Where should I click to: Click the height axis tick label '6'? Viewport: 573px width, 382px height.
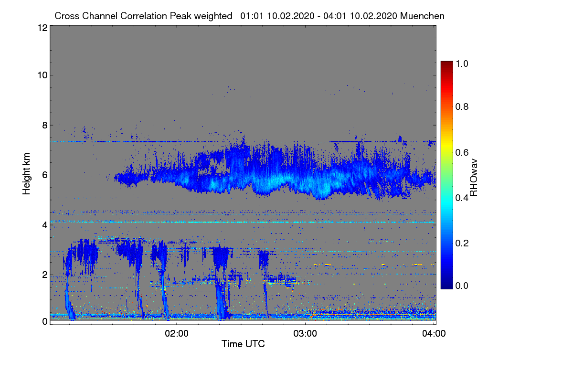coord(44,175)
